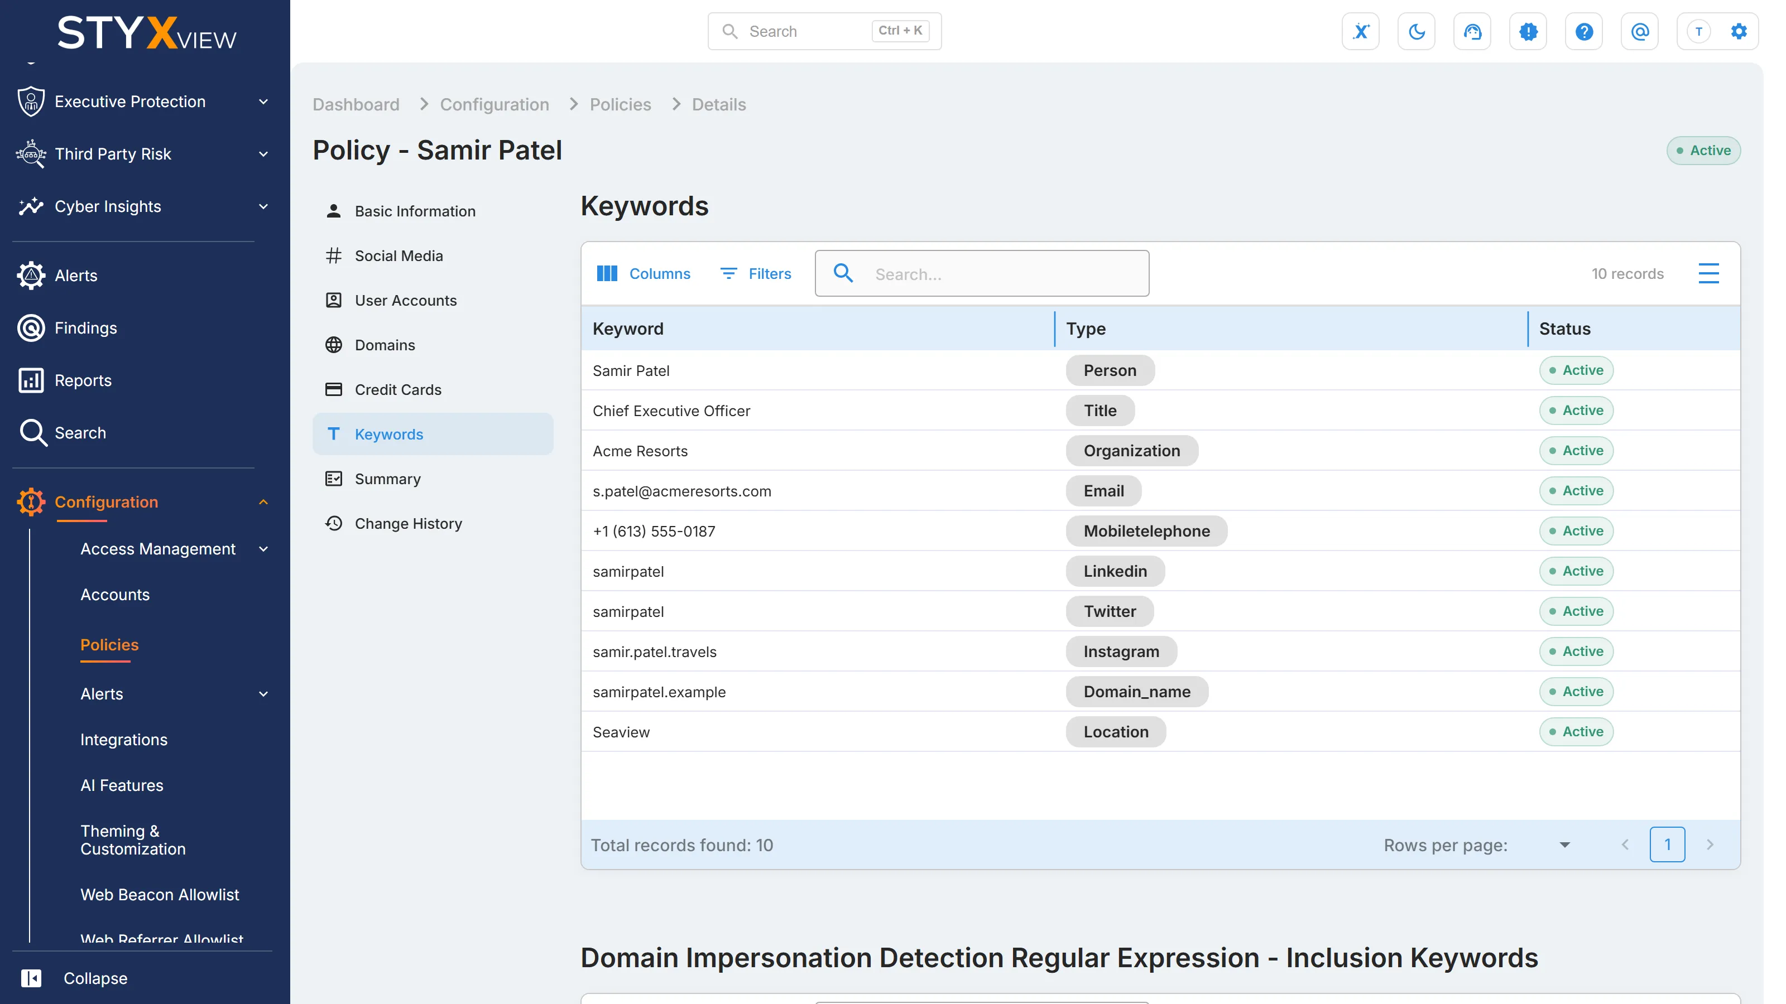
Task: Click the Collapse sidebar arrow icon
Action: point(31,978)
